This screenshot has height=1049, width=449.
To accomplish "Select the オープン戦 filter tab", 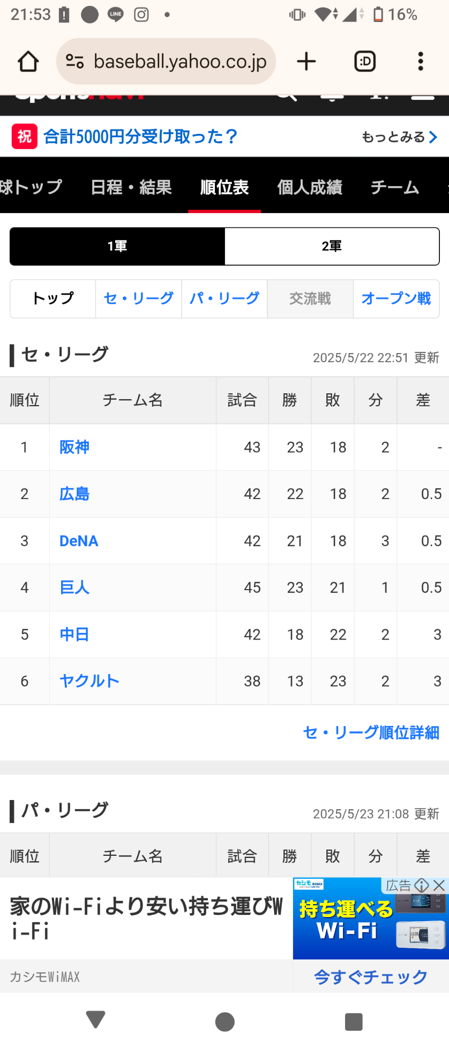I will [x=396, y=298].
